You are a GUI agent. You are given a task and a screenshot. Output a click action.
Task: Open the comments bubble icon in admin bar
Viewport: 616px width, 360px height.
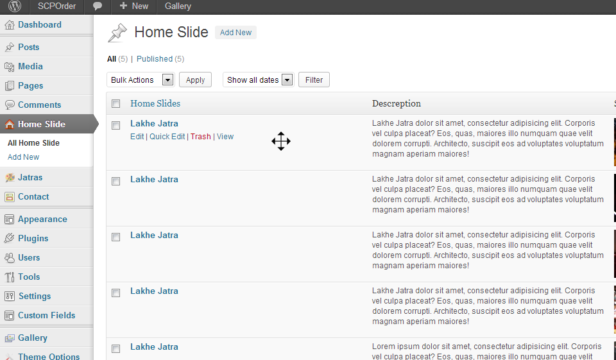pos(98,6)
